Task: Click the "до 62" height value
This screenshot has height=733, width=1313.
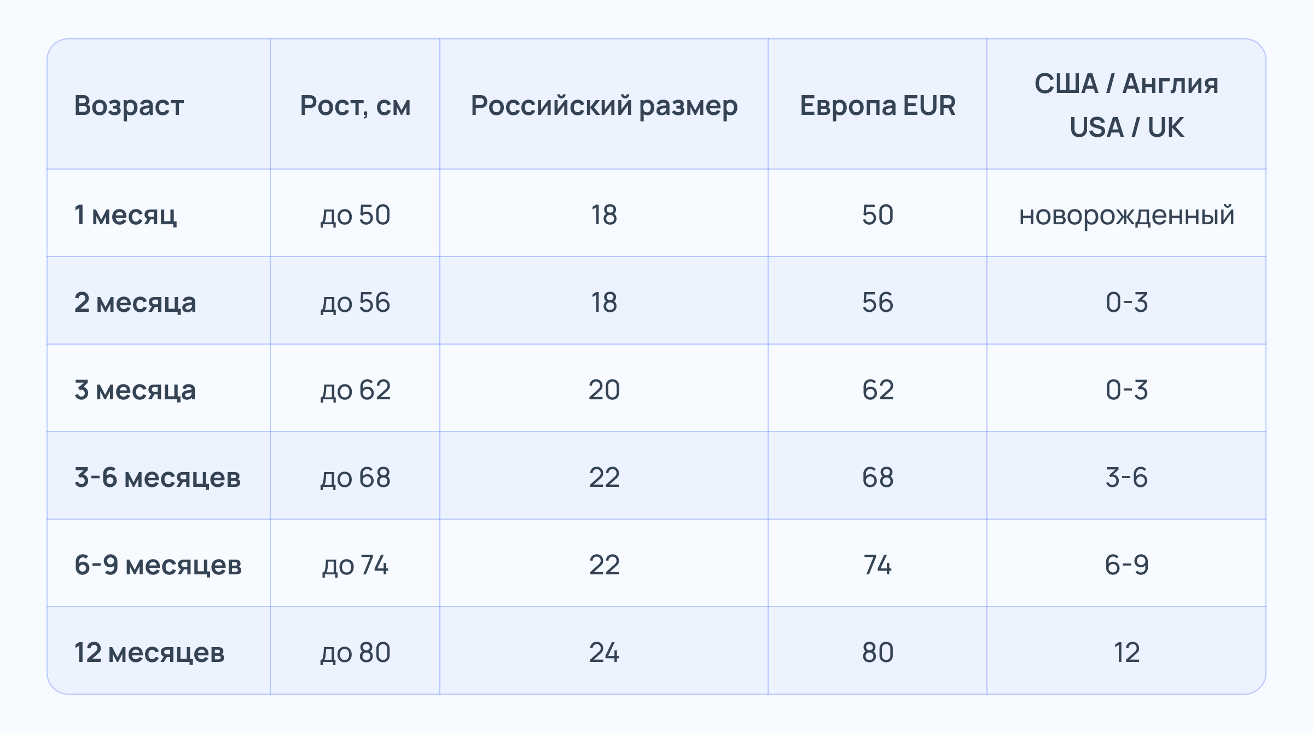Action: click(355, 389)
